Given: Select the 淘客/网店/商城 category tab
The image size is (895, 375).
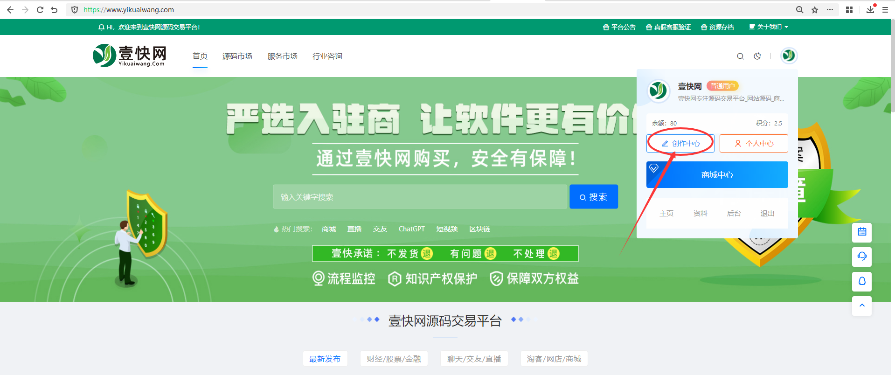Looking at the screenshot, I should click(x=554, y=359).
